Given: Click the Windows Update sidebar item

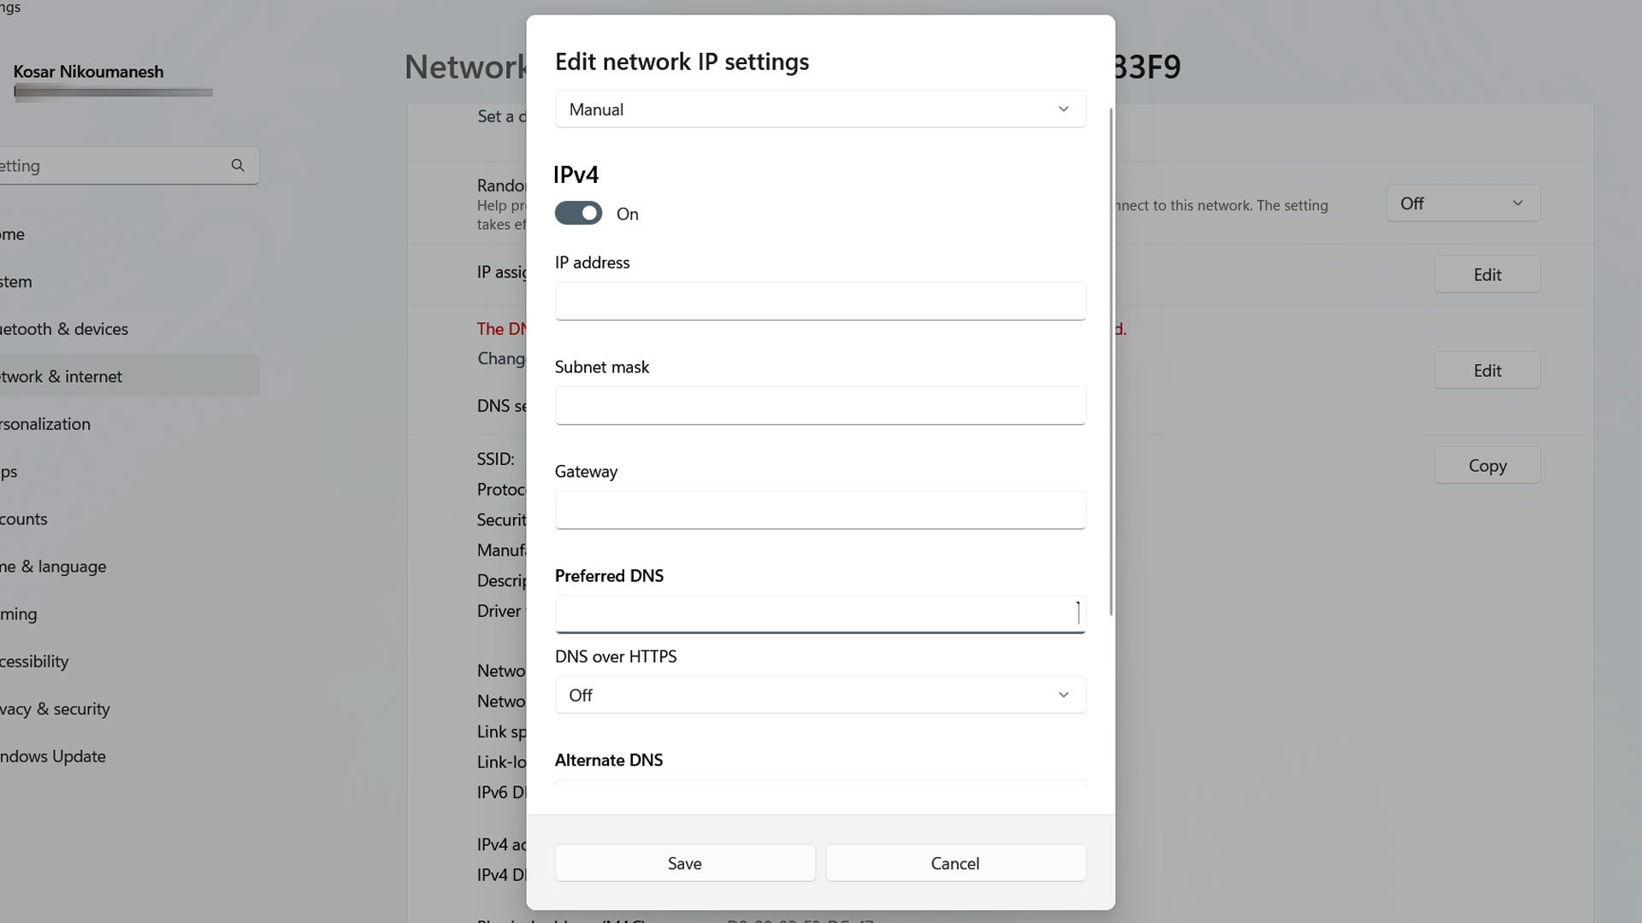Looking at the screenshot, I should pyautogui.click(x=52, y=754).
